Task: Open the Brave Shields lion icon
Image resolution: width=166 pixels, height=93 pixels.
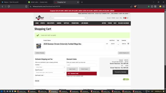Action: coord(135,6)
